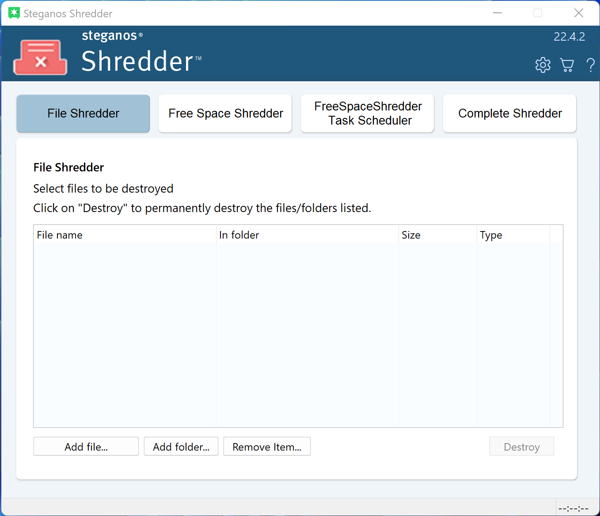Go to the Complete Shredder tab
The height and width of the screenshot is (516, 600).
point(509,114)
